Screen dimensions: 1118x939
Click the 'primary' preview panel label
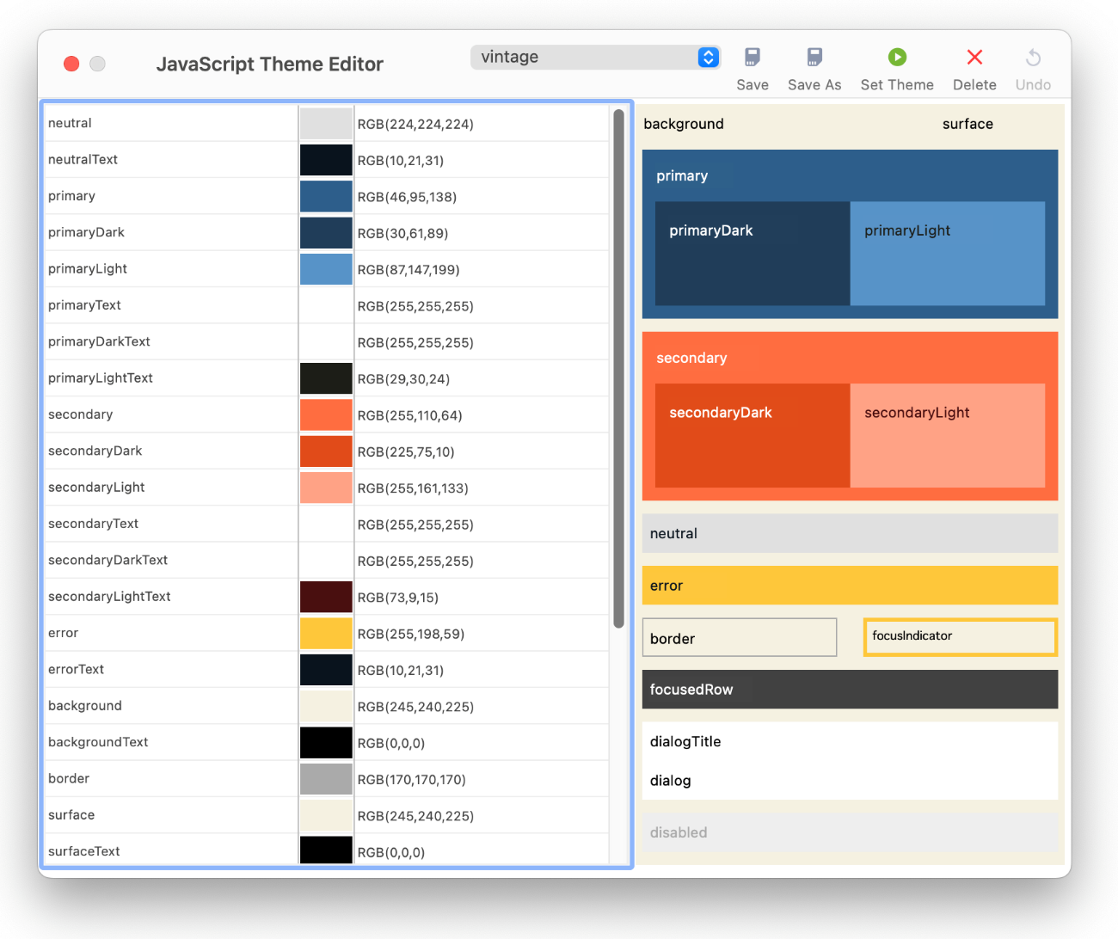pyautogui.click(x=682, y=175)
